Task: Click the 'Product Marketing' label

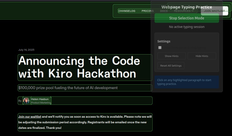Action: tap(41, 103)
